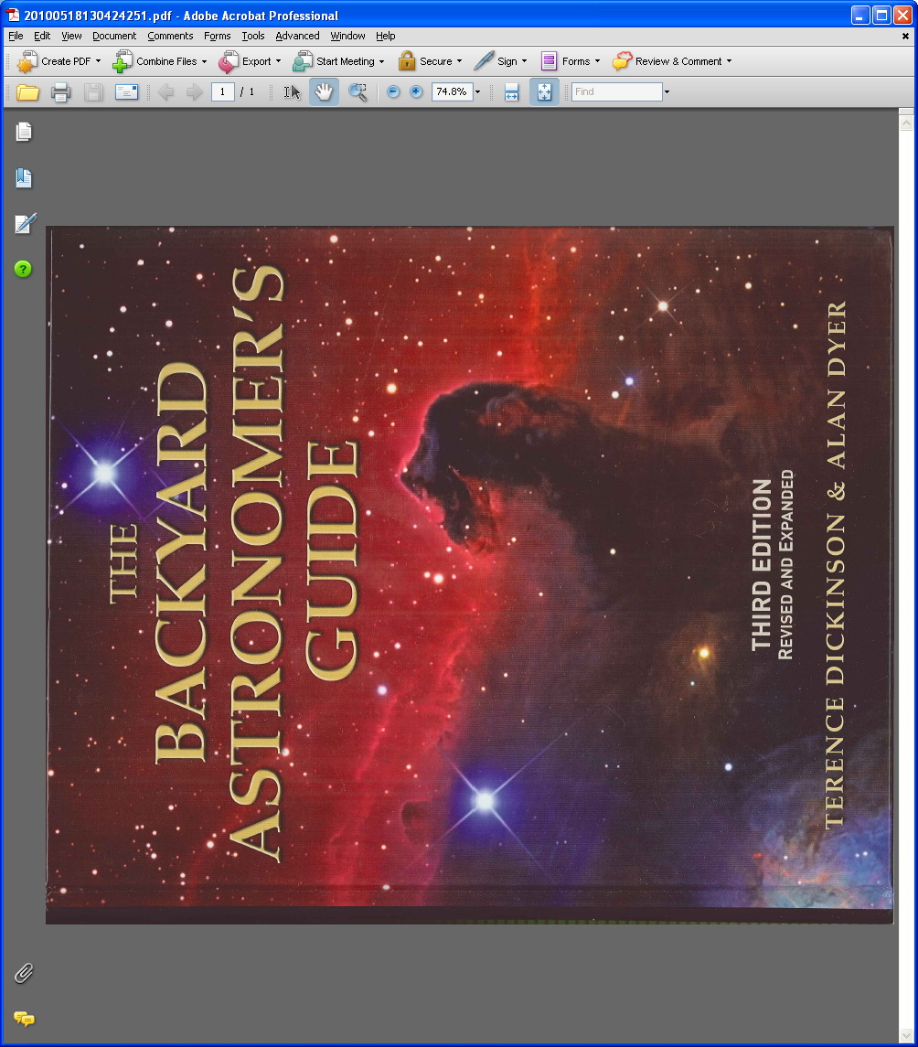The image size is (918, 1047).
Task: Expand the Secure dropdown arrow
Action: [x=459, y=61]
